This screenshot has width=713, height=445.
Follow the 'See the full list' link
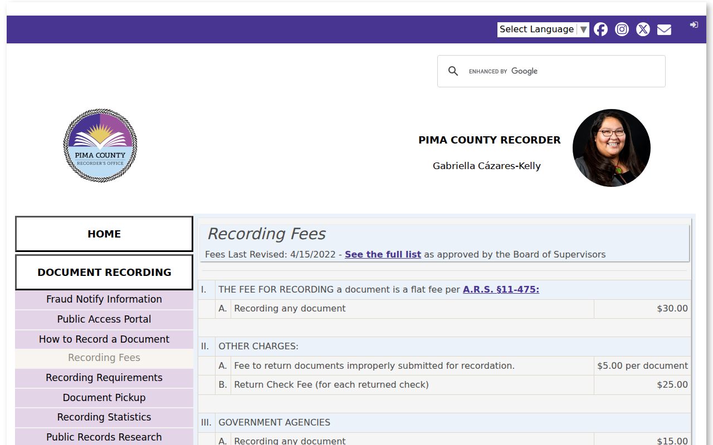(x=383, y=254)
